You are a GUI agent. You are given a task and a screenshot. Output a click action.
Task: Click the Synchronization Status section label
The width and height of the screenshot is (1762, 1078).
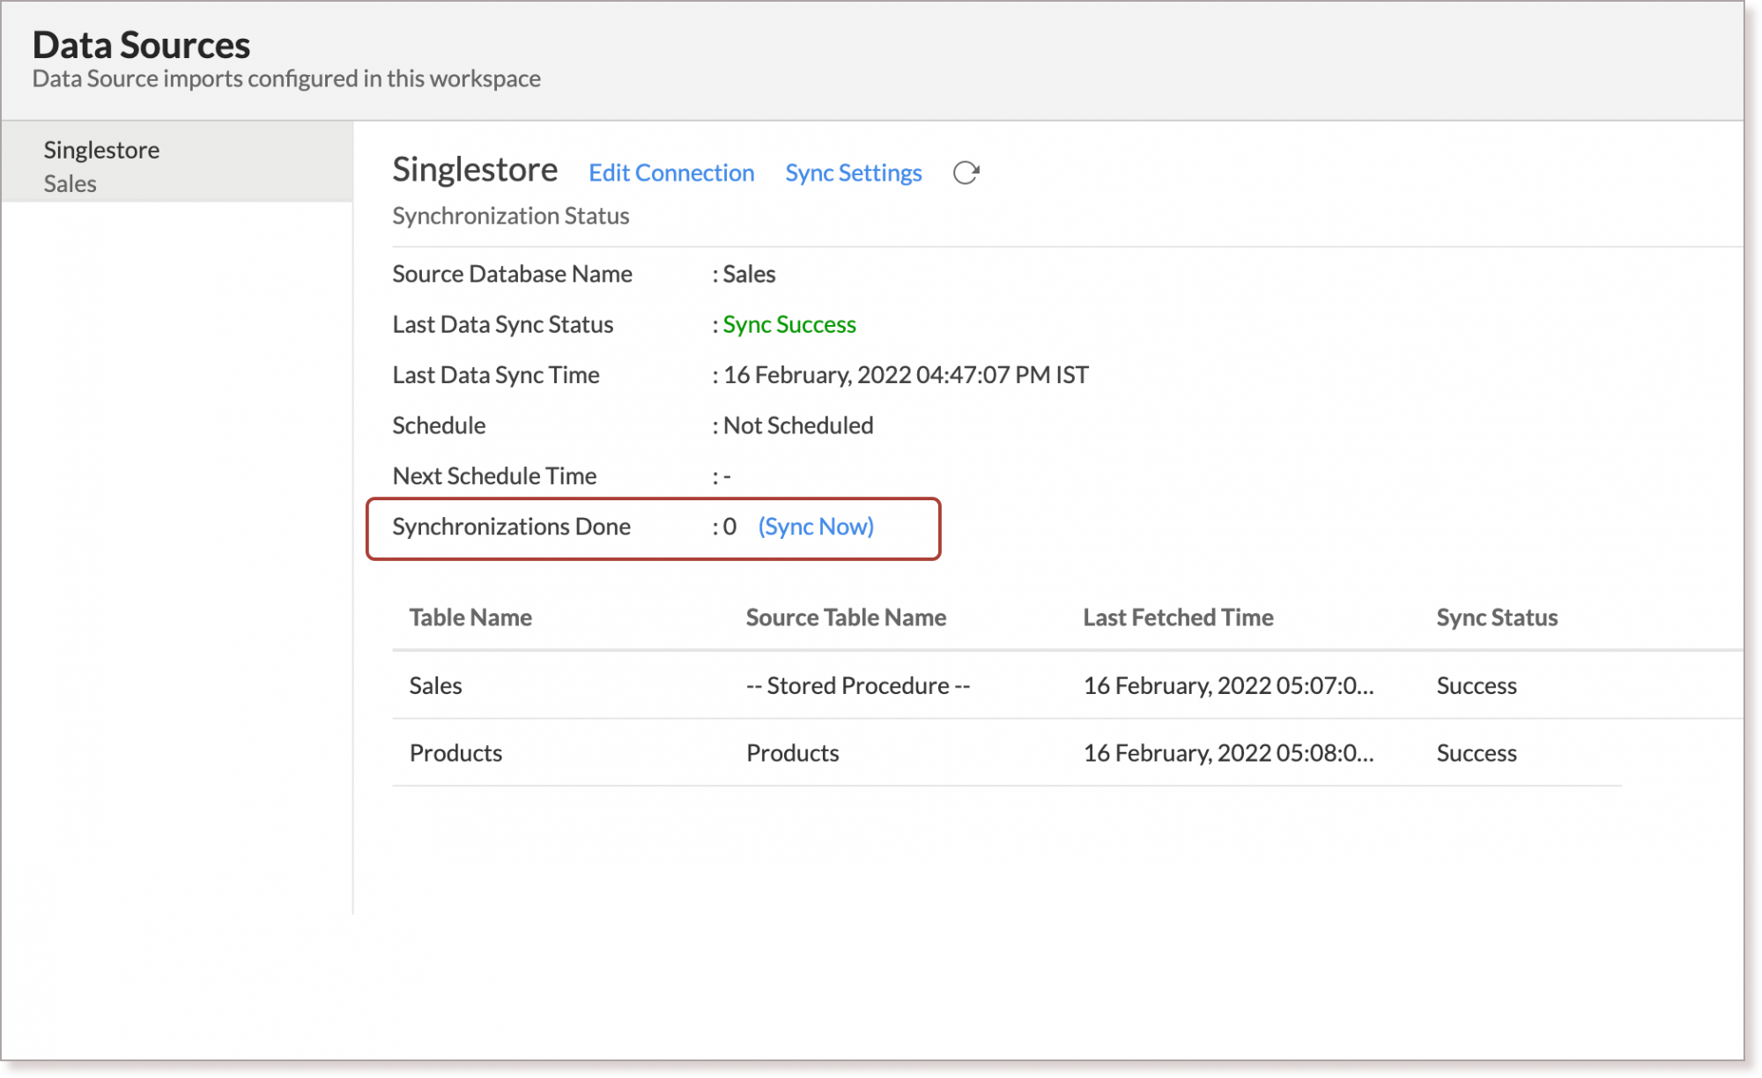pos(511,216)
